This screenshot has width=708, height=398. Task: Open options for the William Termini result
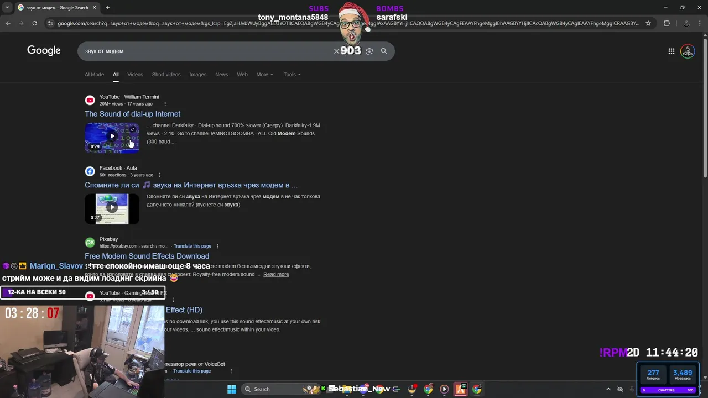(165, 104)
